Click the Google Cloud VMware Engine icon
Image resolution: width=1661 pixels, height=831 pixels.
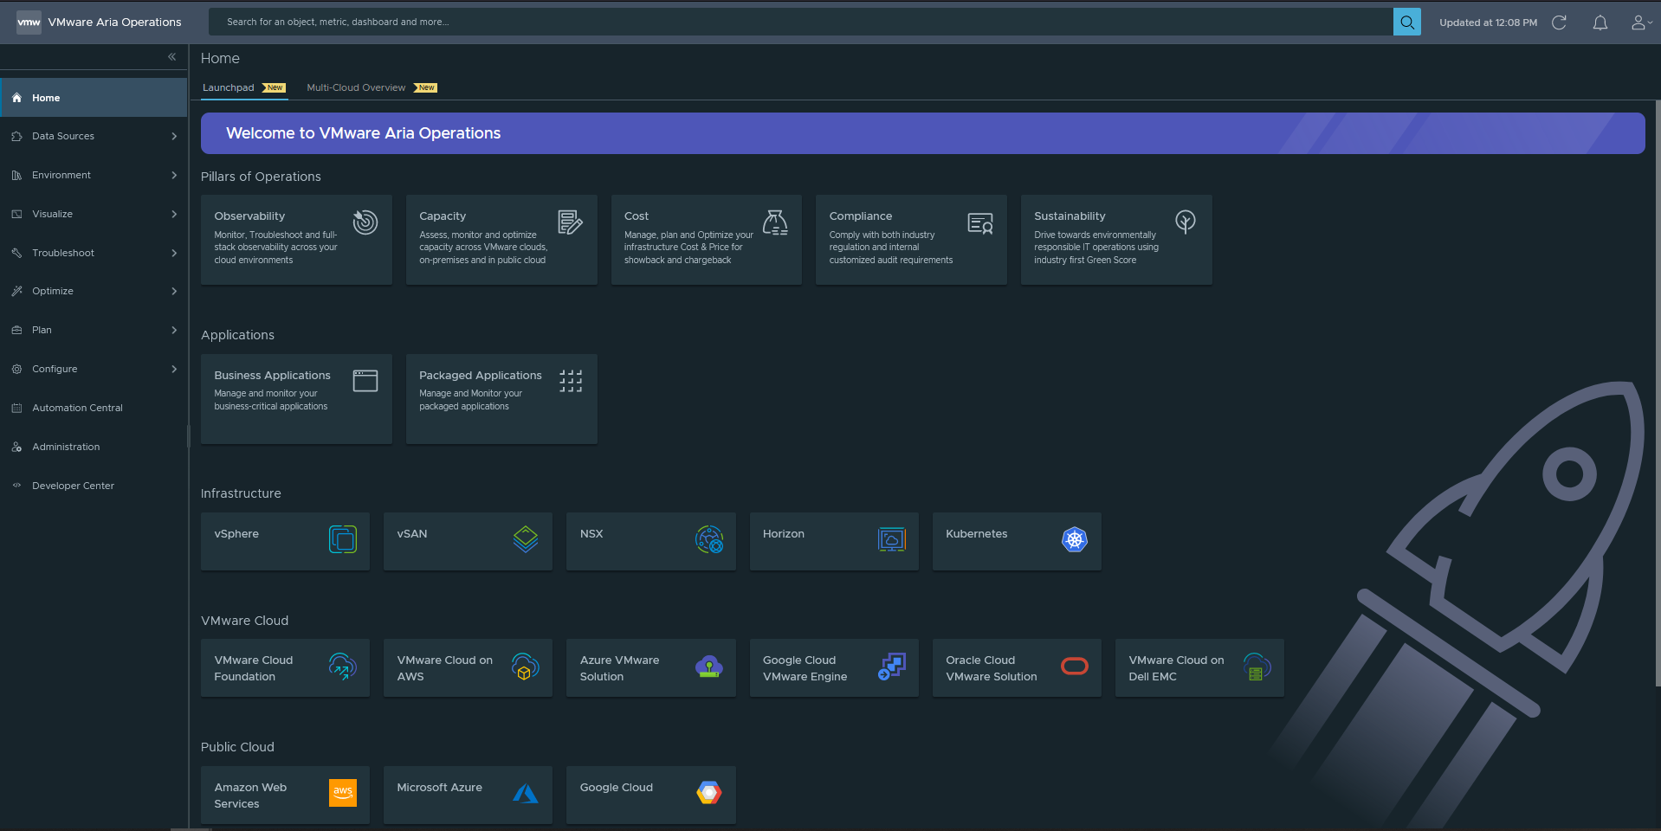(892, 667)
